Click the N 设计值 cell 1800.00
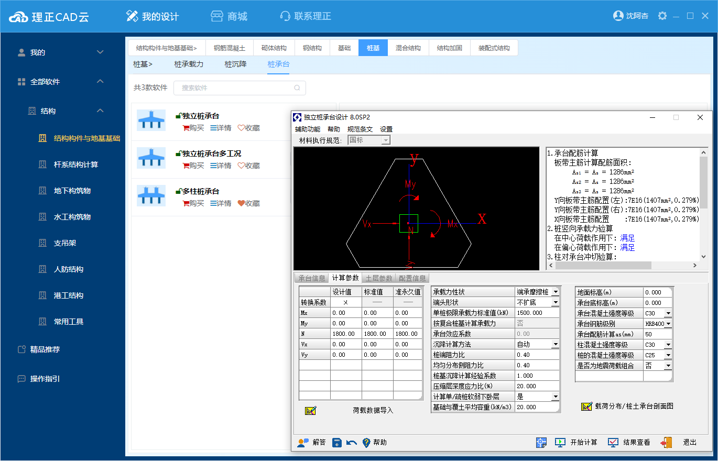The width and height of the screenshot is (718, 461). point(346,334)
